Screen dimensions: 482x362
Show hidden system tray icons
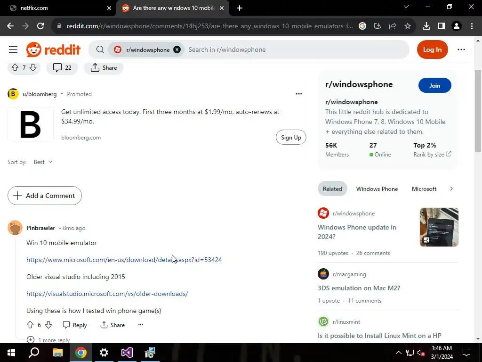pos(398,353)
